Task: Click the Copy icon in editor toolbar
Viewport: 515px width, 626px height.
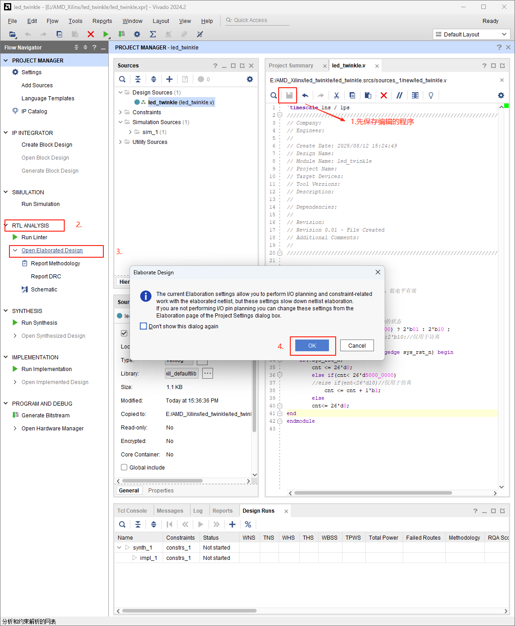Action: pos(352,95)
